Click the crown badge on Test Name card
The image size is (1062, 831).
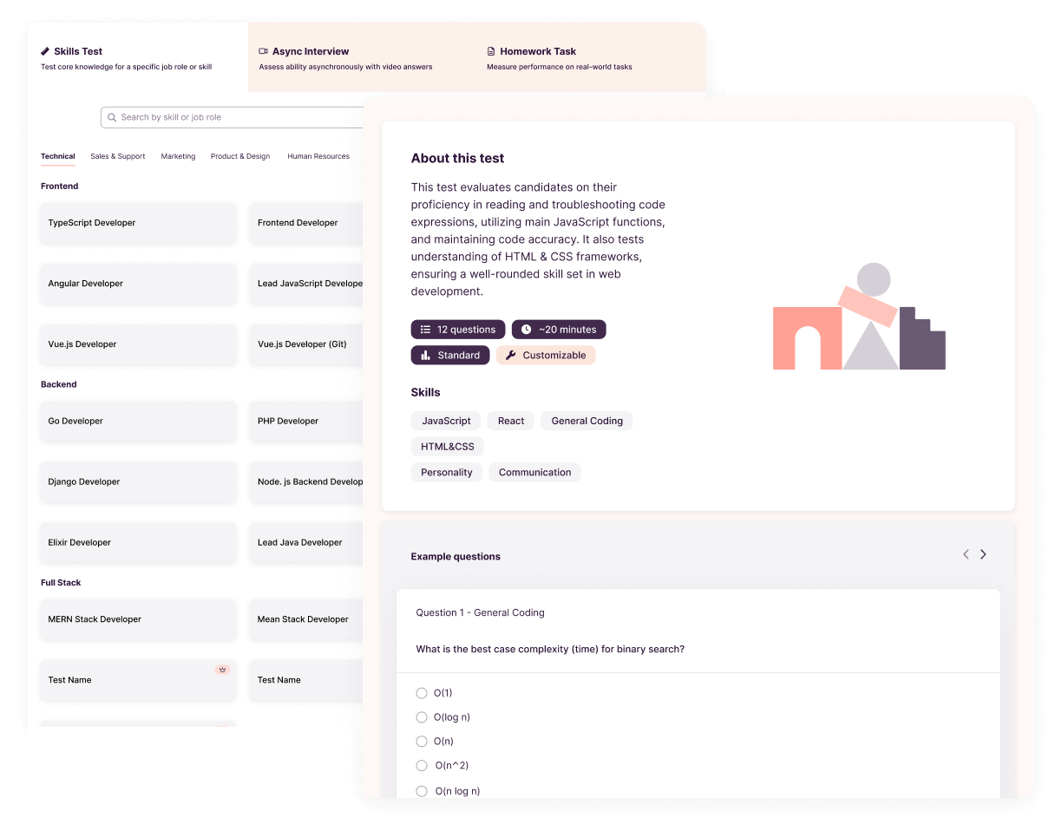click(x=222, y=670)
